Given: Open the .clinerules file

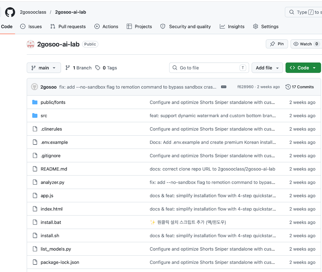Looking at the screenshot, I should click(51, 129).
